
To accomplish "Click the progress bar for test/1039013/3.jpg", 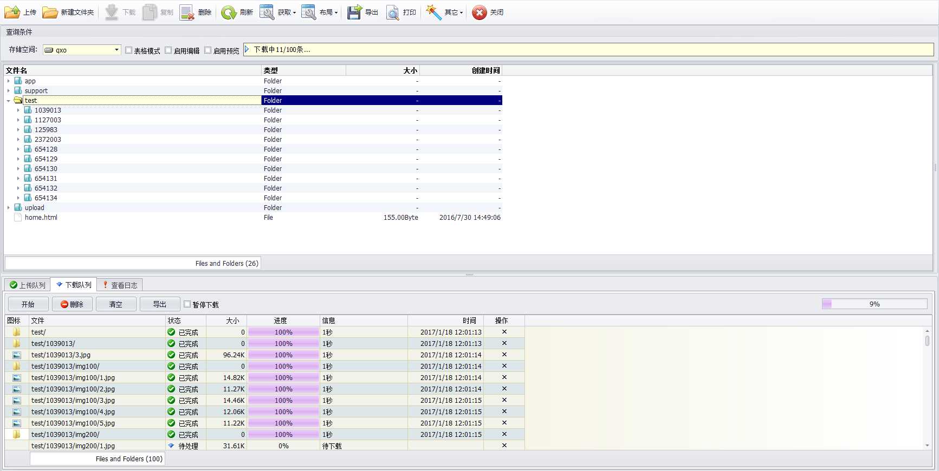I will tap(283, 355).
